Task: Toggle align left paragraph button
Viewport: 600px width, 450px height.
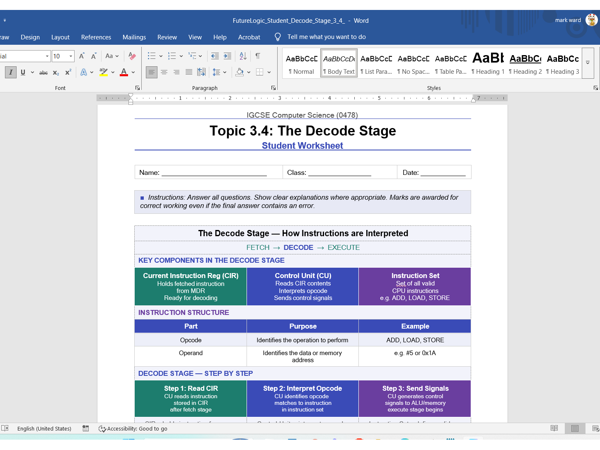Action: (x=152, y=72)
